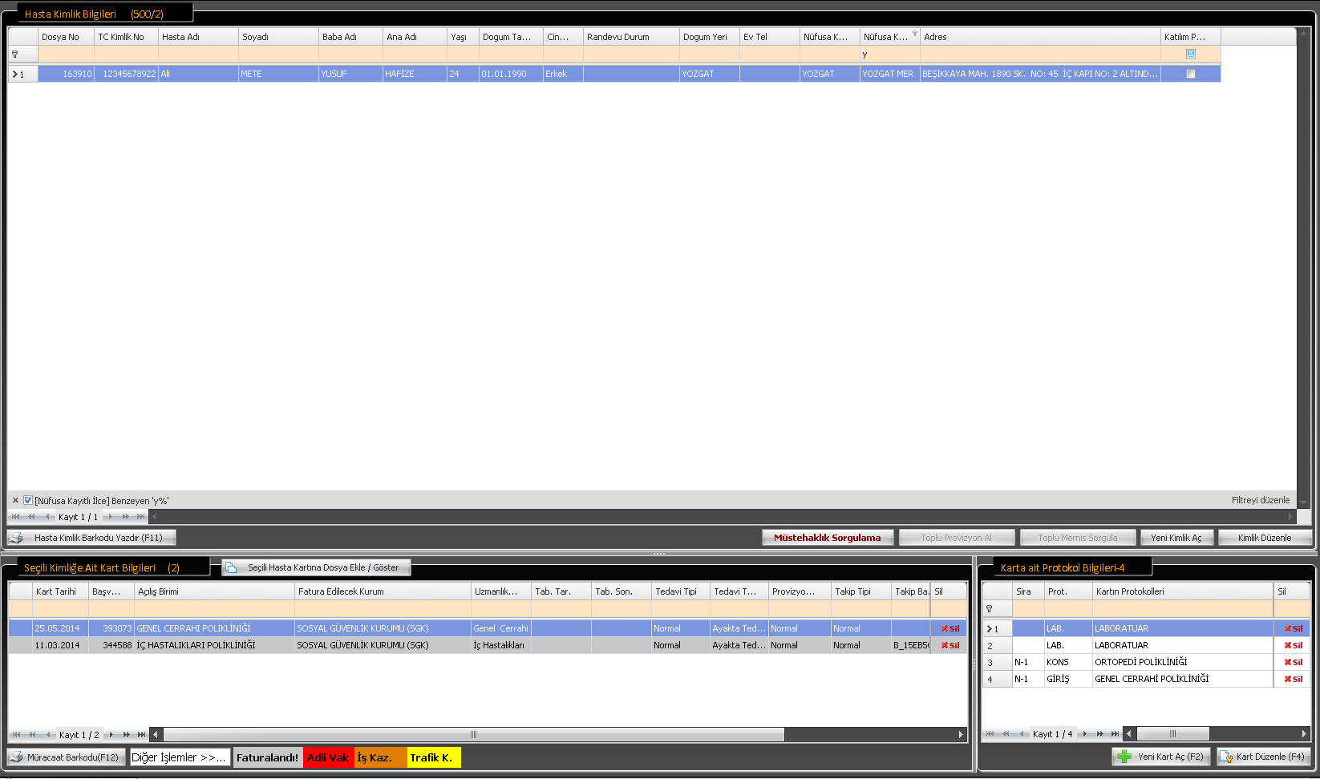Sort by Dosya No column header
Screen dimensions: 1320x779
pyautogui.click(x=66, y=37)
